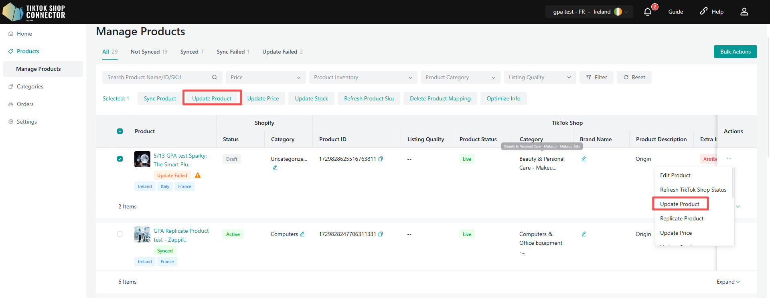Click the Italy region tag
This screenshot has width=770, height=298.
pos(165,186)
